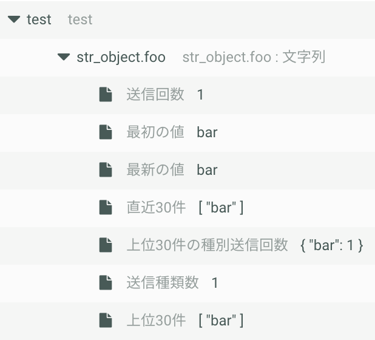The width and height of the screenshot is (375, 340).
Task: Select the 上位30件の種別送信回数 label
Action: (207, 245)
